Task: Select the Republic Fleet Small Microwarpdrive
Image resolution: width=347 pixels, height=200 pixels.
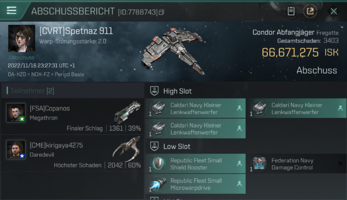Action: 195,184
